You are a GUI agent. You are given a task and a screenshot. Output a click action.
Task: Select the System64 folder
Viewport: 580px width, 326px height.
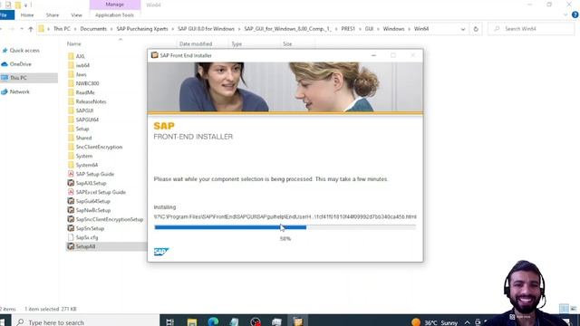pos(87,165)
